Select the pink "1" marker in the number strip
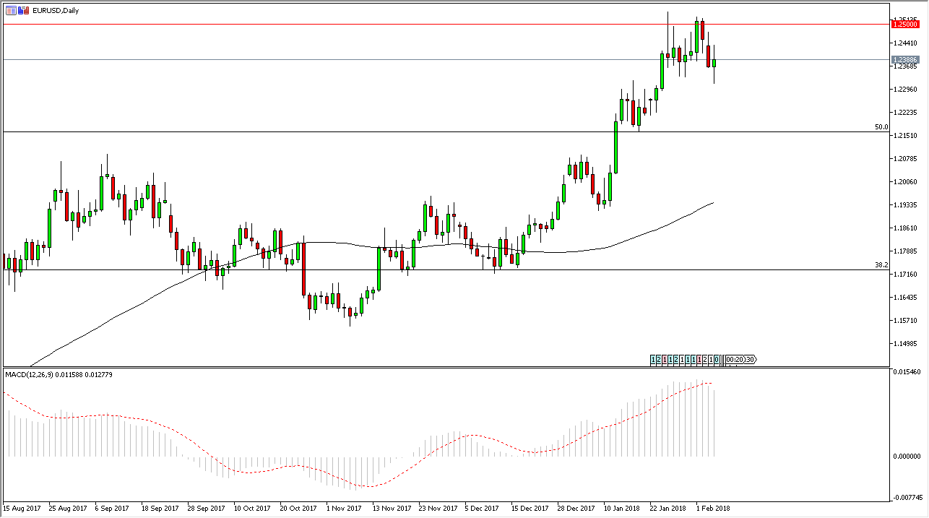Screen dimensions: 929x518 664,360
